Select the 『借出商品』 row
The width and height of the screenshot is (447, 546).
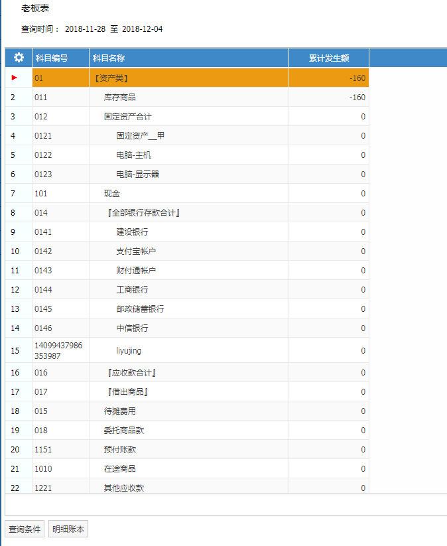click(187, 391)
